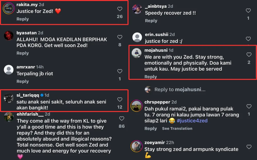The height and width of the screenshot is (160, 257).
Task: Reply to _ainbtsya's comment
Action: point(151,21)
